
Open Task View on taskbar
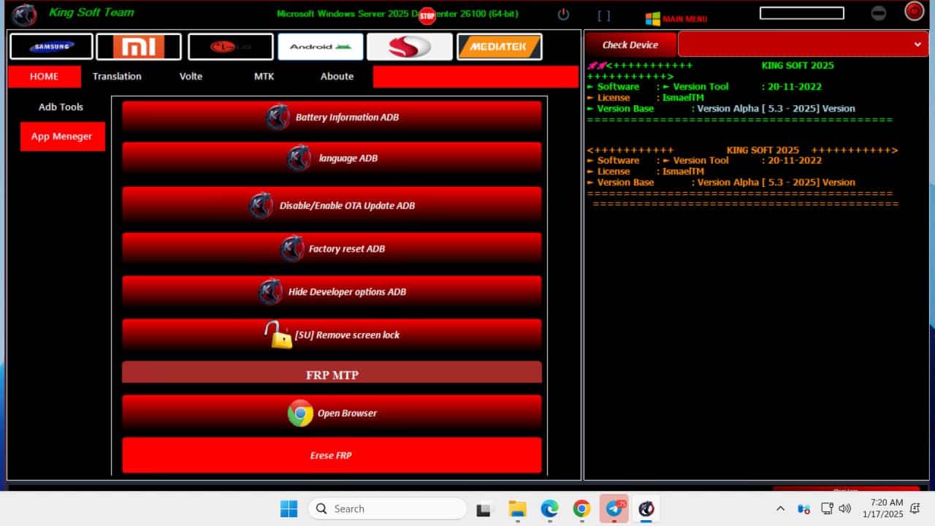pyautogui.click(x=483, y=509)
